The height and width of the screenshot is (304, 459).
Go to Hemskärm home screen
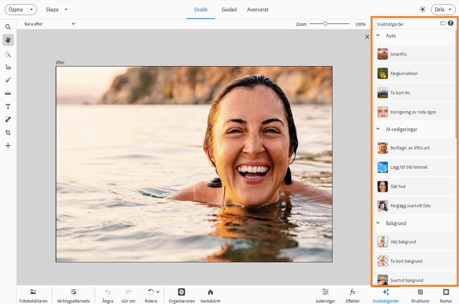(210, 295)
